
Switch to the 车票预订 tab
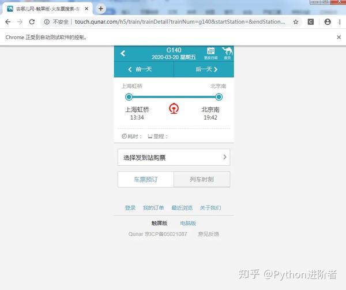click(x=146, y=179)
